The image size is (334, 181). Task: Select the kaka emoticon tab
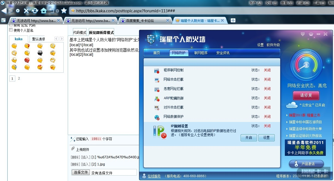[x=19, y=39]
